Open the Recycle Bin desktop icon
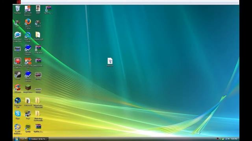 pyautogui.click(x=18, y=9)
